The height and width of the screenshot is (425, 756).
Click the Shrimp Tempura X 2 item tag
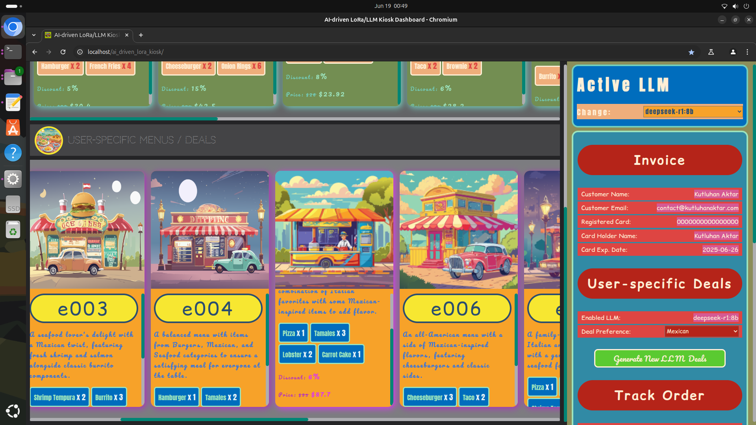pos(60,397)
